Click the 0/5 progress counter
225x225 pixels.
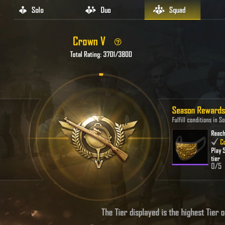point(216,166)
